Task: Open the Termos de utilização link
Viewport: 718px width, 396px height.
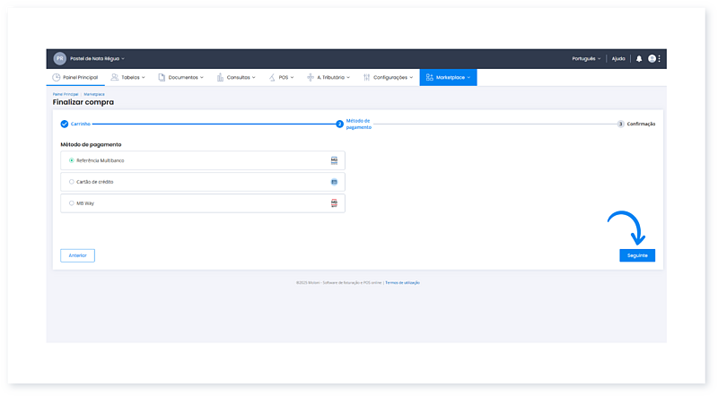Action: tap(402, 282)
